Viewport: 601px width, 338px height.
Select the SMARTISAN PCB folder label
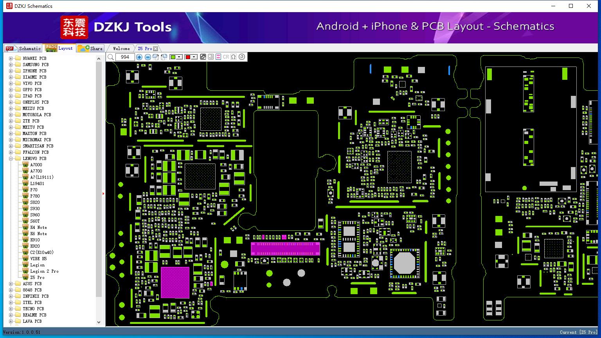(38, 146)
